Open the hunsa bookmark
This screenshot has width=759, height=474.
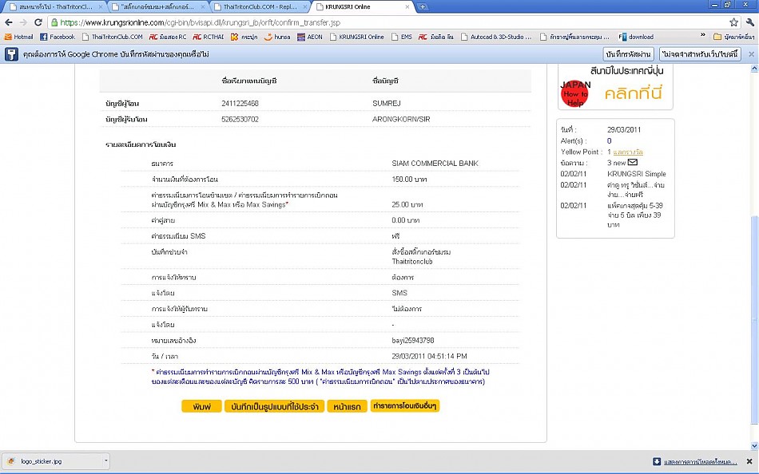[277, 37]
